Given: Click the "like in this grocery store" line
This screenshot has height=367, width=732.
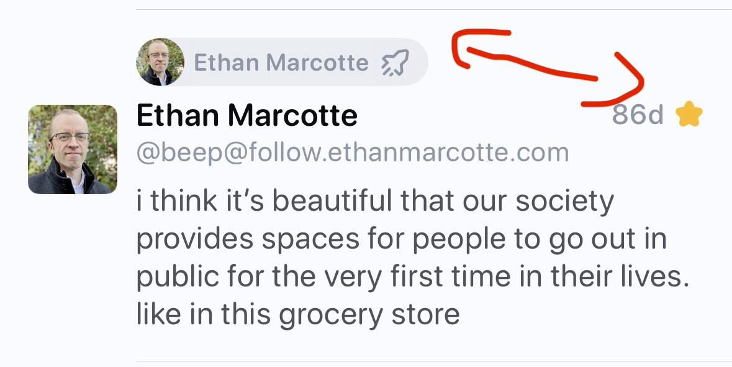Looking at the screenshot, I should (297, 315).
